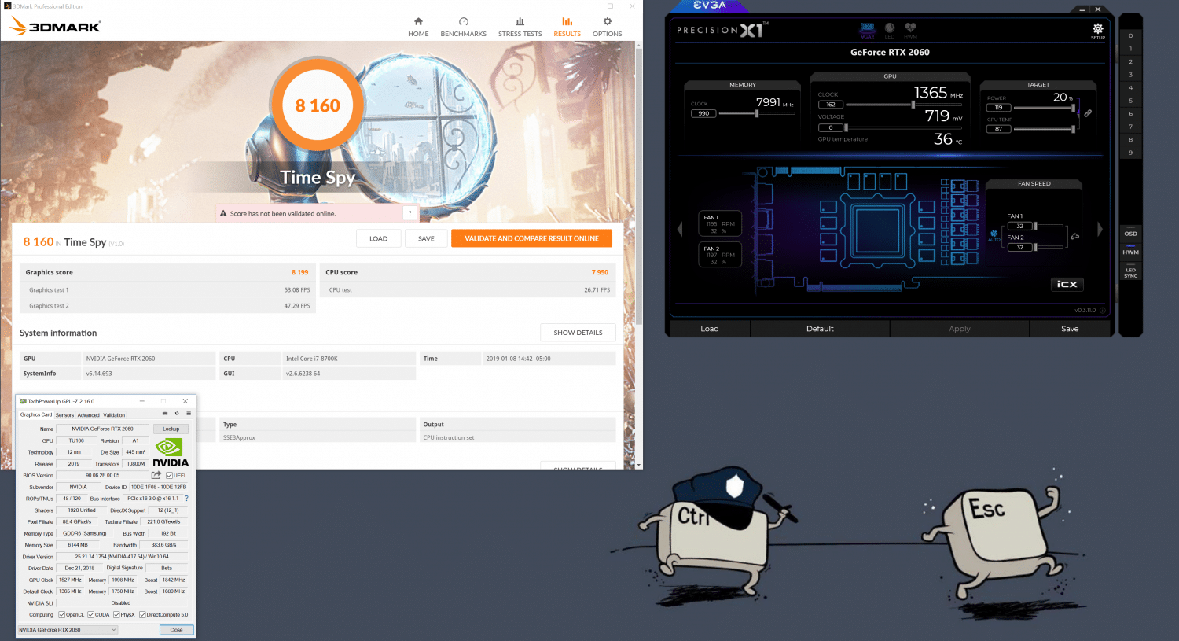Click the 3DMark logo
Viewport: 1179px width, 641px height.
pos(55,27)
